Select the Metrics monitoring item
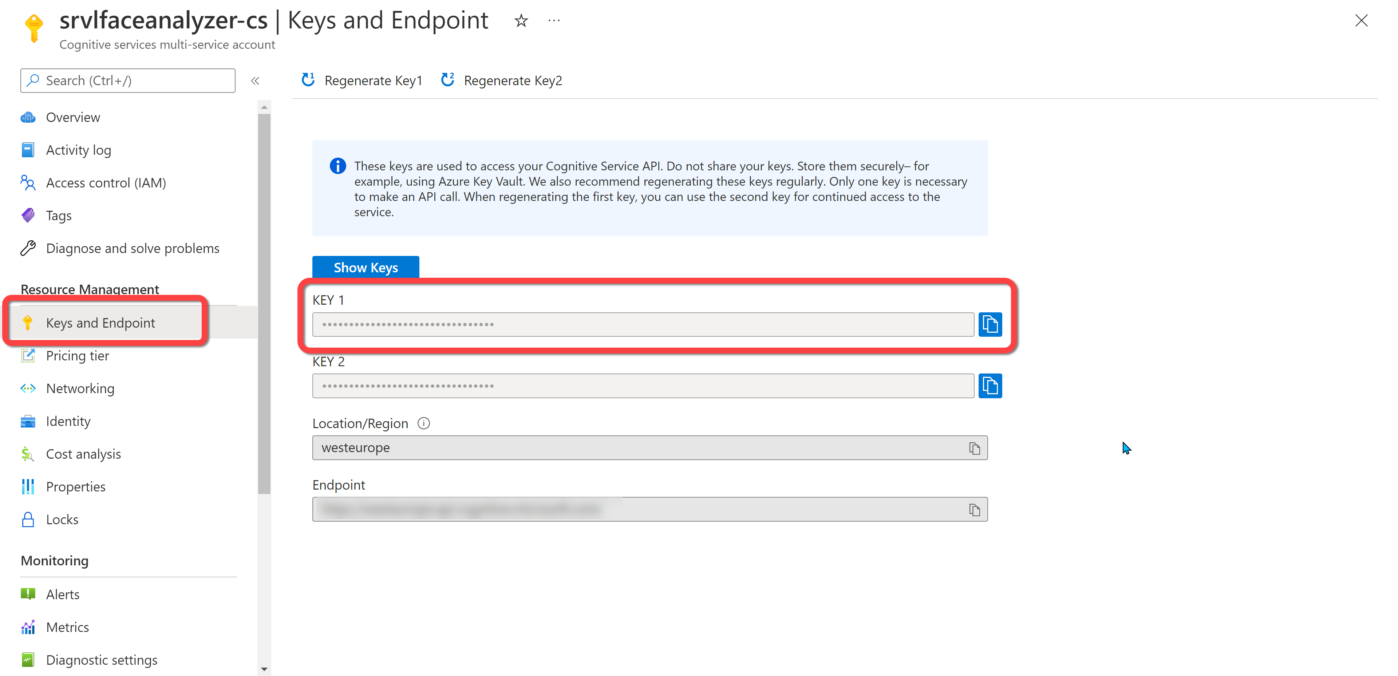Image resolution: width=1398 pixels, height=676 pixels. pyautogui.click(x=67, y=627)
